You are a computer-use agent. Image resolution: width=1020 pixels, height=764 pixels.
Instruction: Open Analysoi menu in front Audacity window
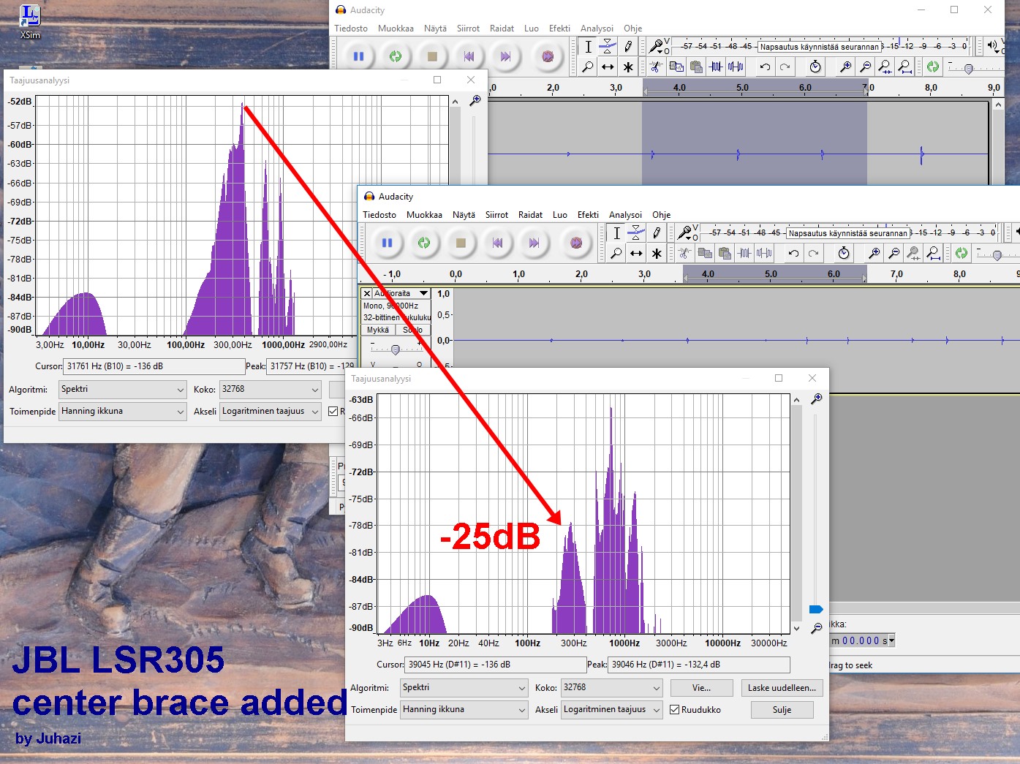click(626, 215)
